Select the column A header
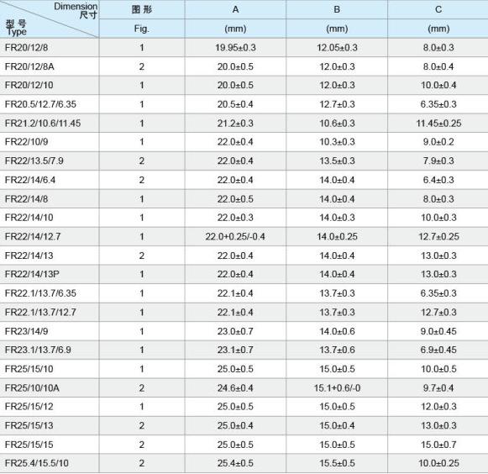This screenshot has width=488, height=474. [x=235, y=9]
